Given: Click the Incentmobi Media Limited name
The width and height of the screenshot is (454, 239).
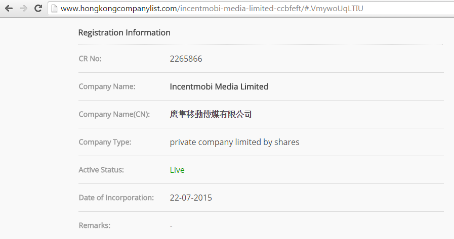Looking at the screenshot, I should [219, 86].
